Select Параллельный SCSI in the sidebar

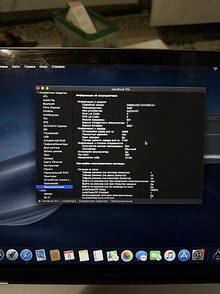(x=56, y=173)
